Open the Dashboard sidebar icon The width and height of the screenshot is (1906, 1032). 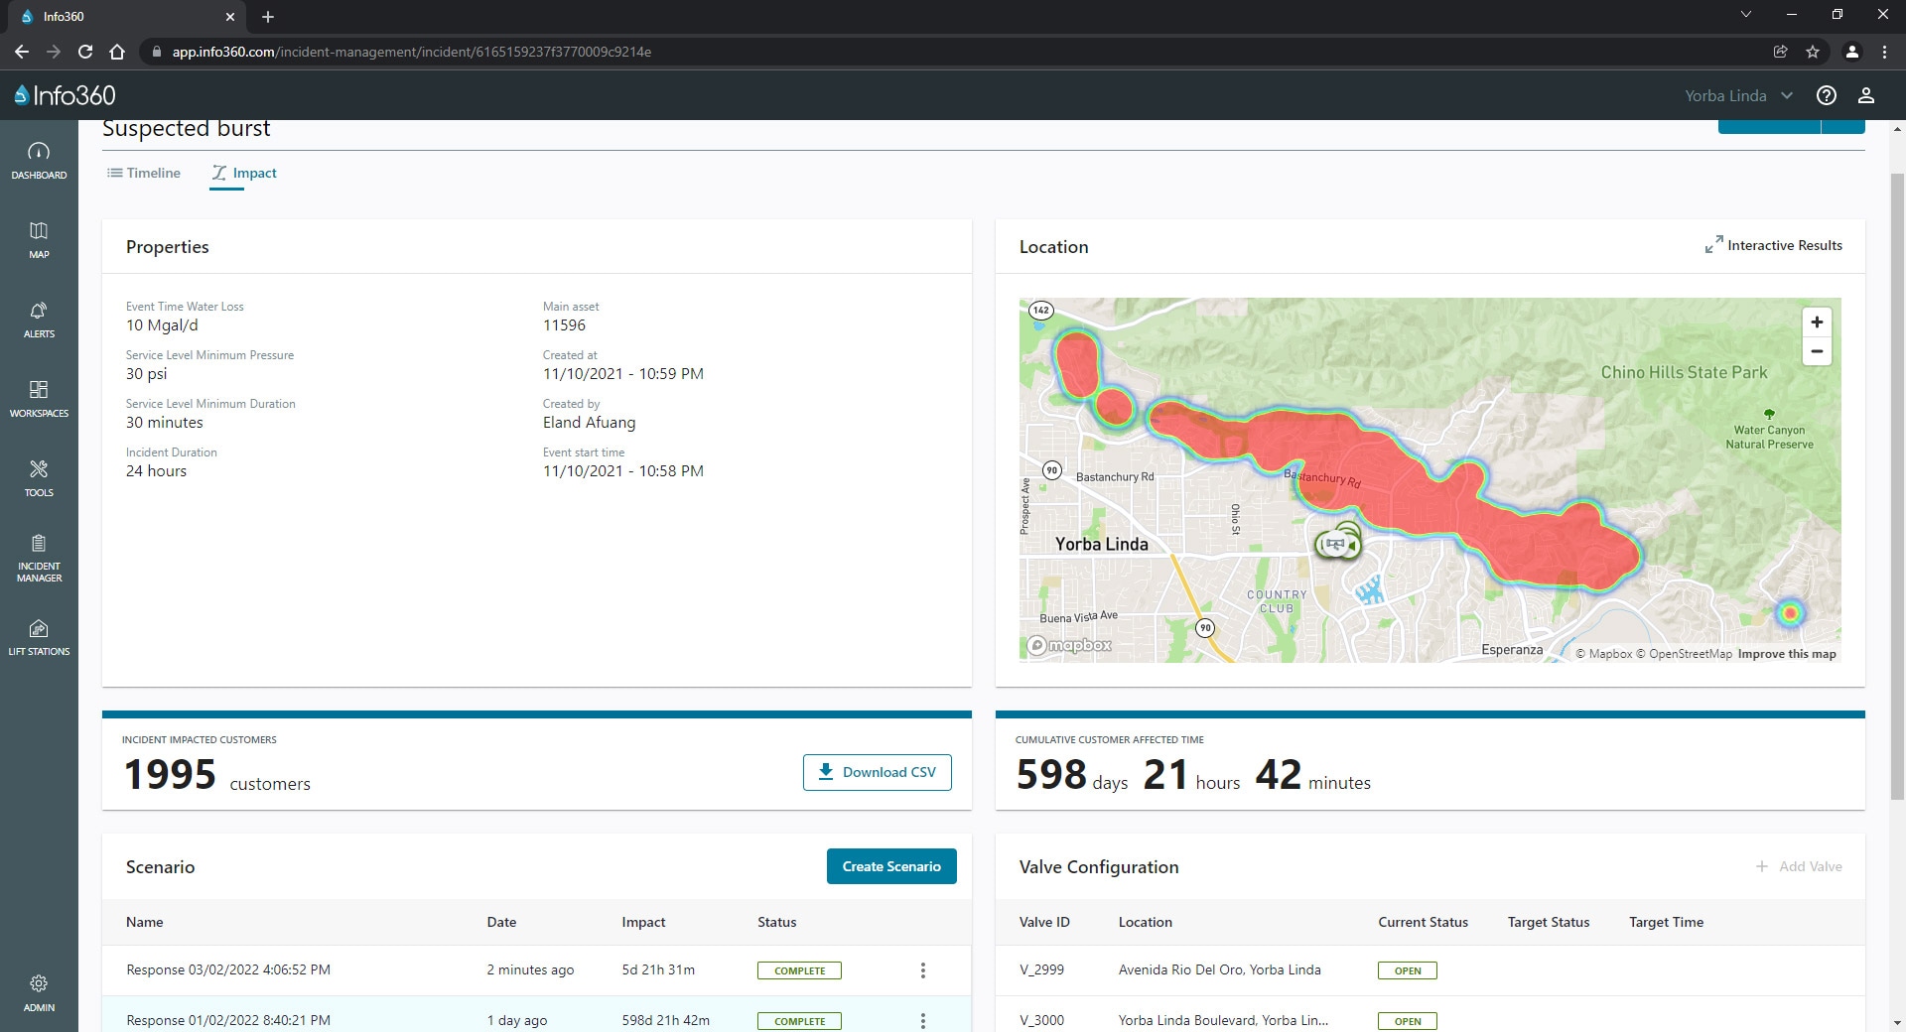pos(39,160)
